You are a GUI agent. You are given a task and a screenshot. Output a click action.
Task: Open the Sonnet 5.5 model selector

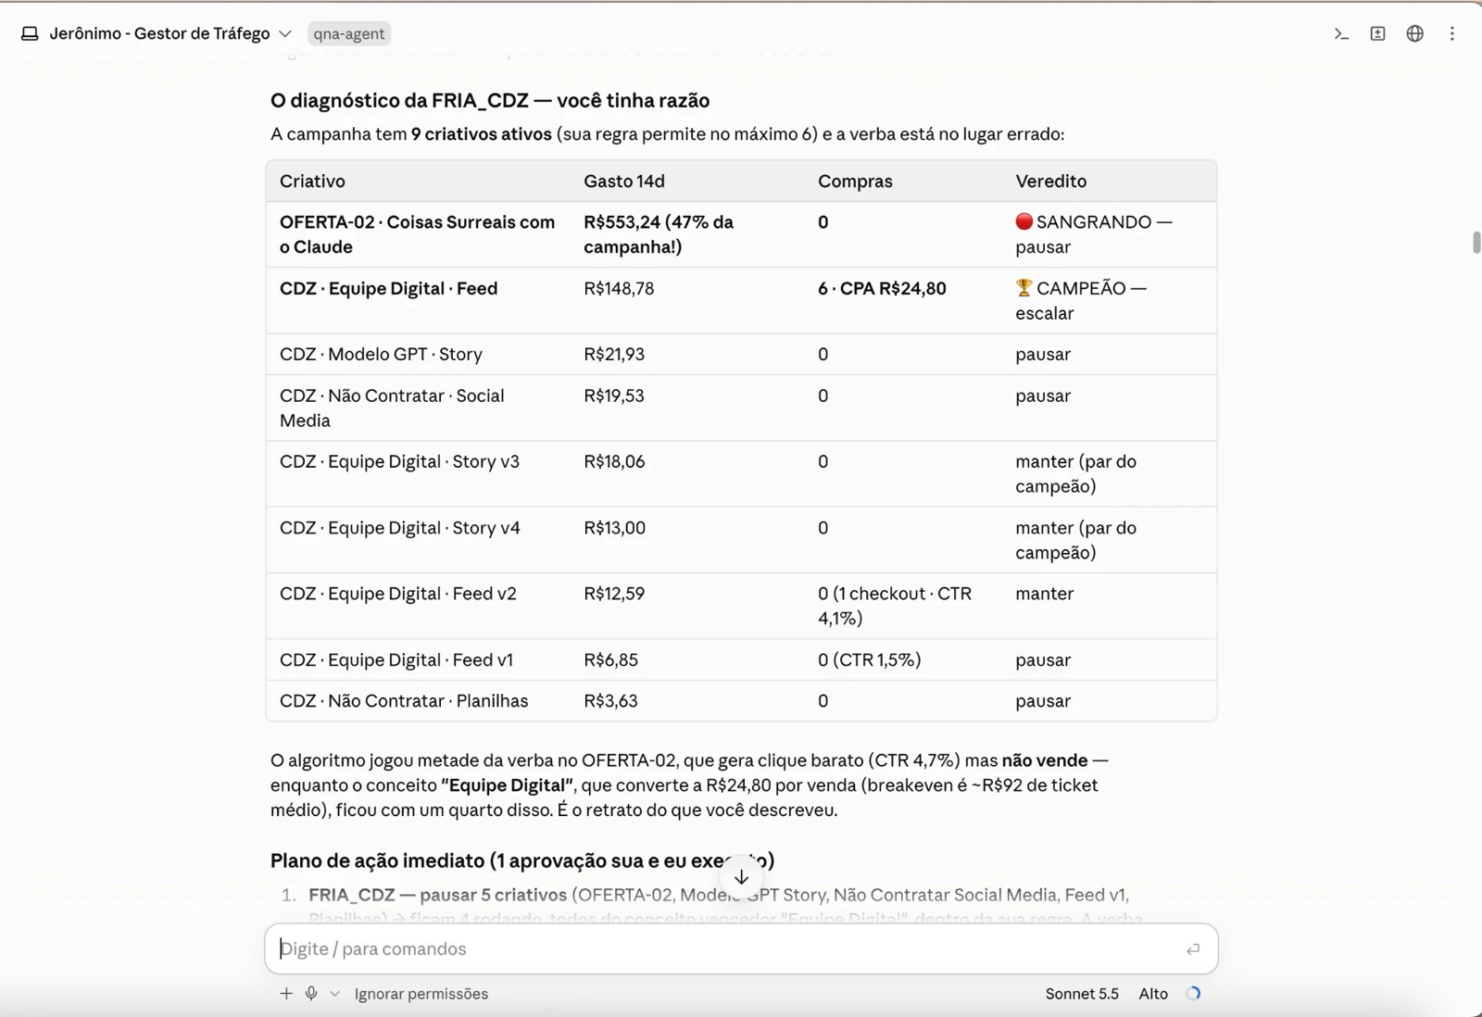coord(1082,993)
